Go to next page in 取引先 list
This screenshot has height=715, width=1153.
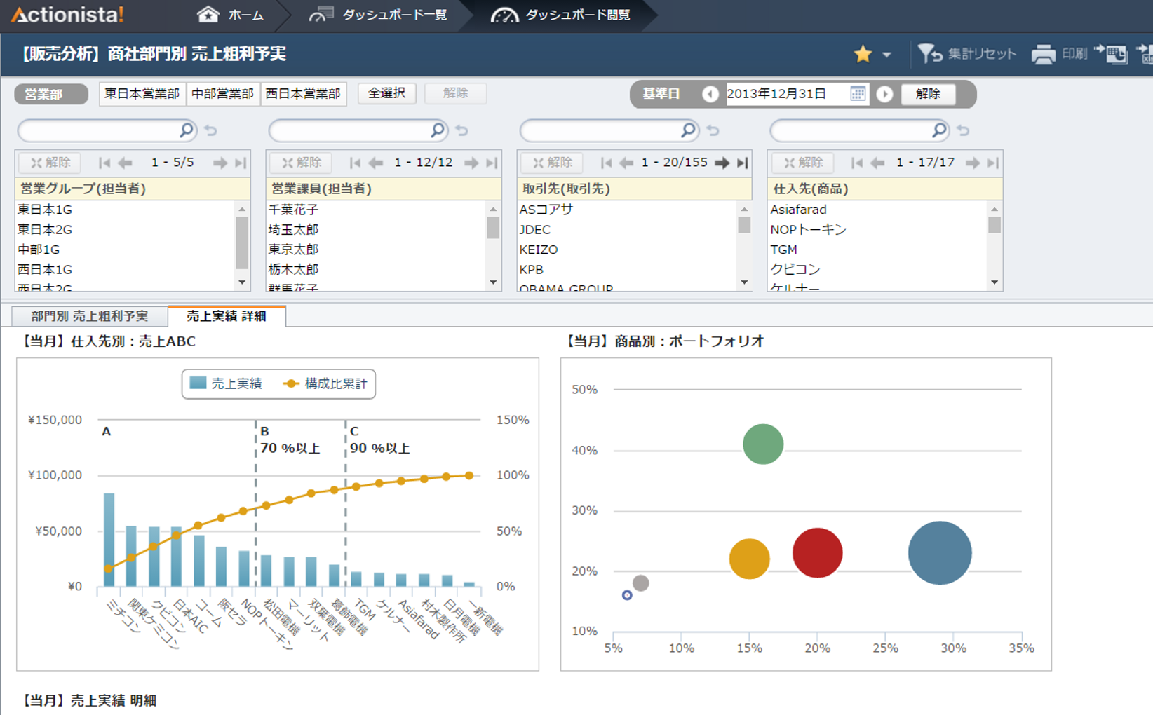[722, 163]
